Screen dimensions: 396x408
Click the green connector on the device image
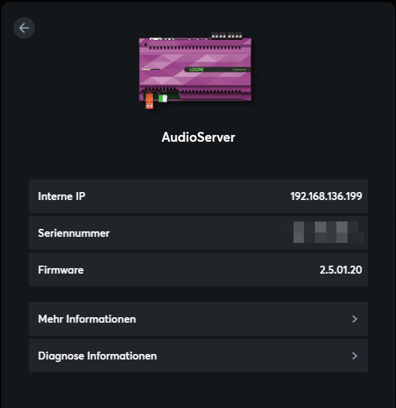pos(163,98)
